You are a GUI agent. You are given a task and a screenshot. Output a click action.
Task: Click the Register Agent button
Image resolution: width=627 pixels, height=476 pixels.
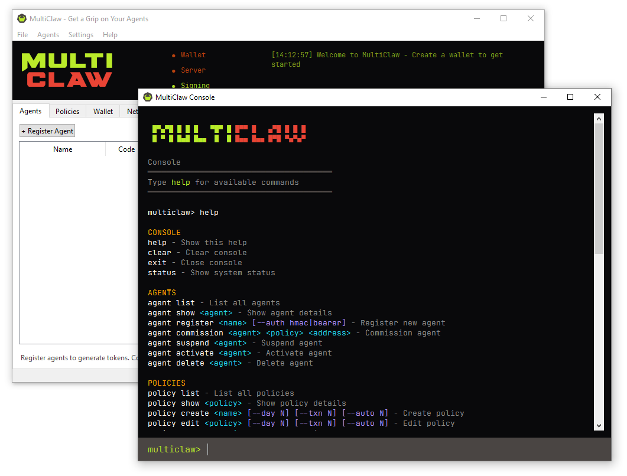pos(47,131)
